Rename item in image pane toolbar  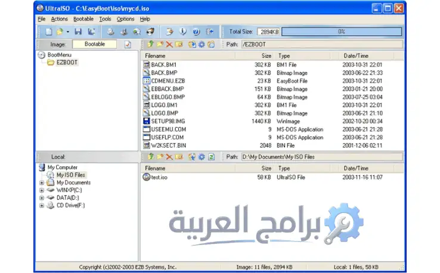click(x=179, y=44)
